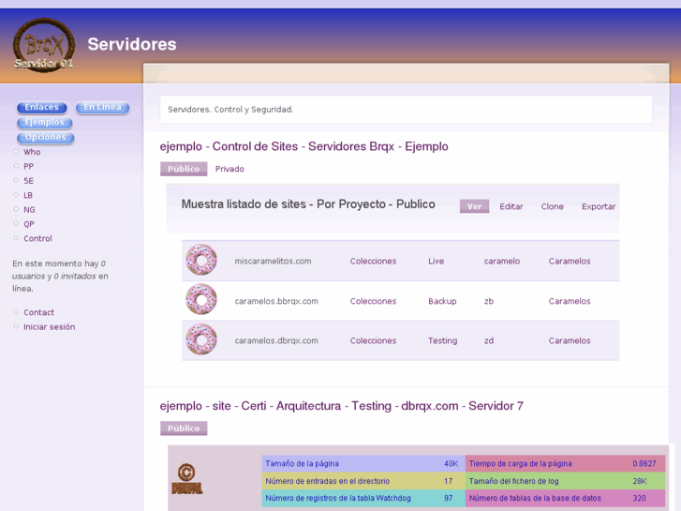This screenshot has width=681, height=511.
Task: Open the miscaramelitos.com site link
Action: click(x=273, y=262)
